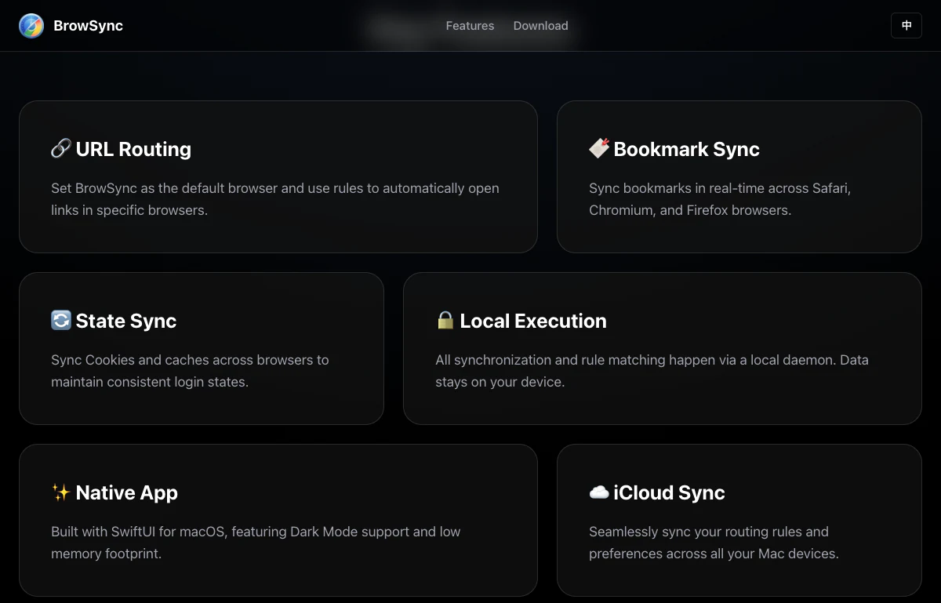Open the Download nav link
The width and height of the screenshot is (941, 603).
coord(540,26)
